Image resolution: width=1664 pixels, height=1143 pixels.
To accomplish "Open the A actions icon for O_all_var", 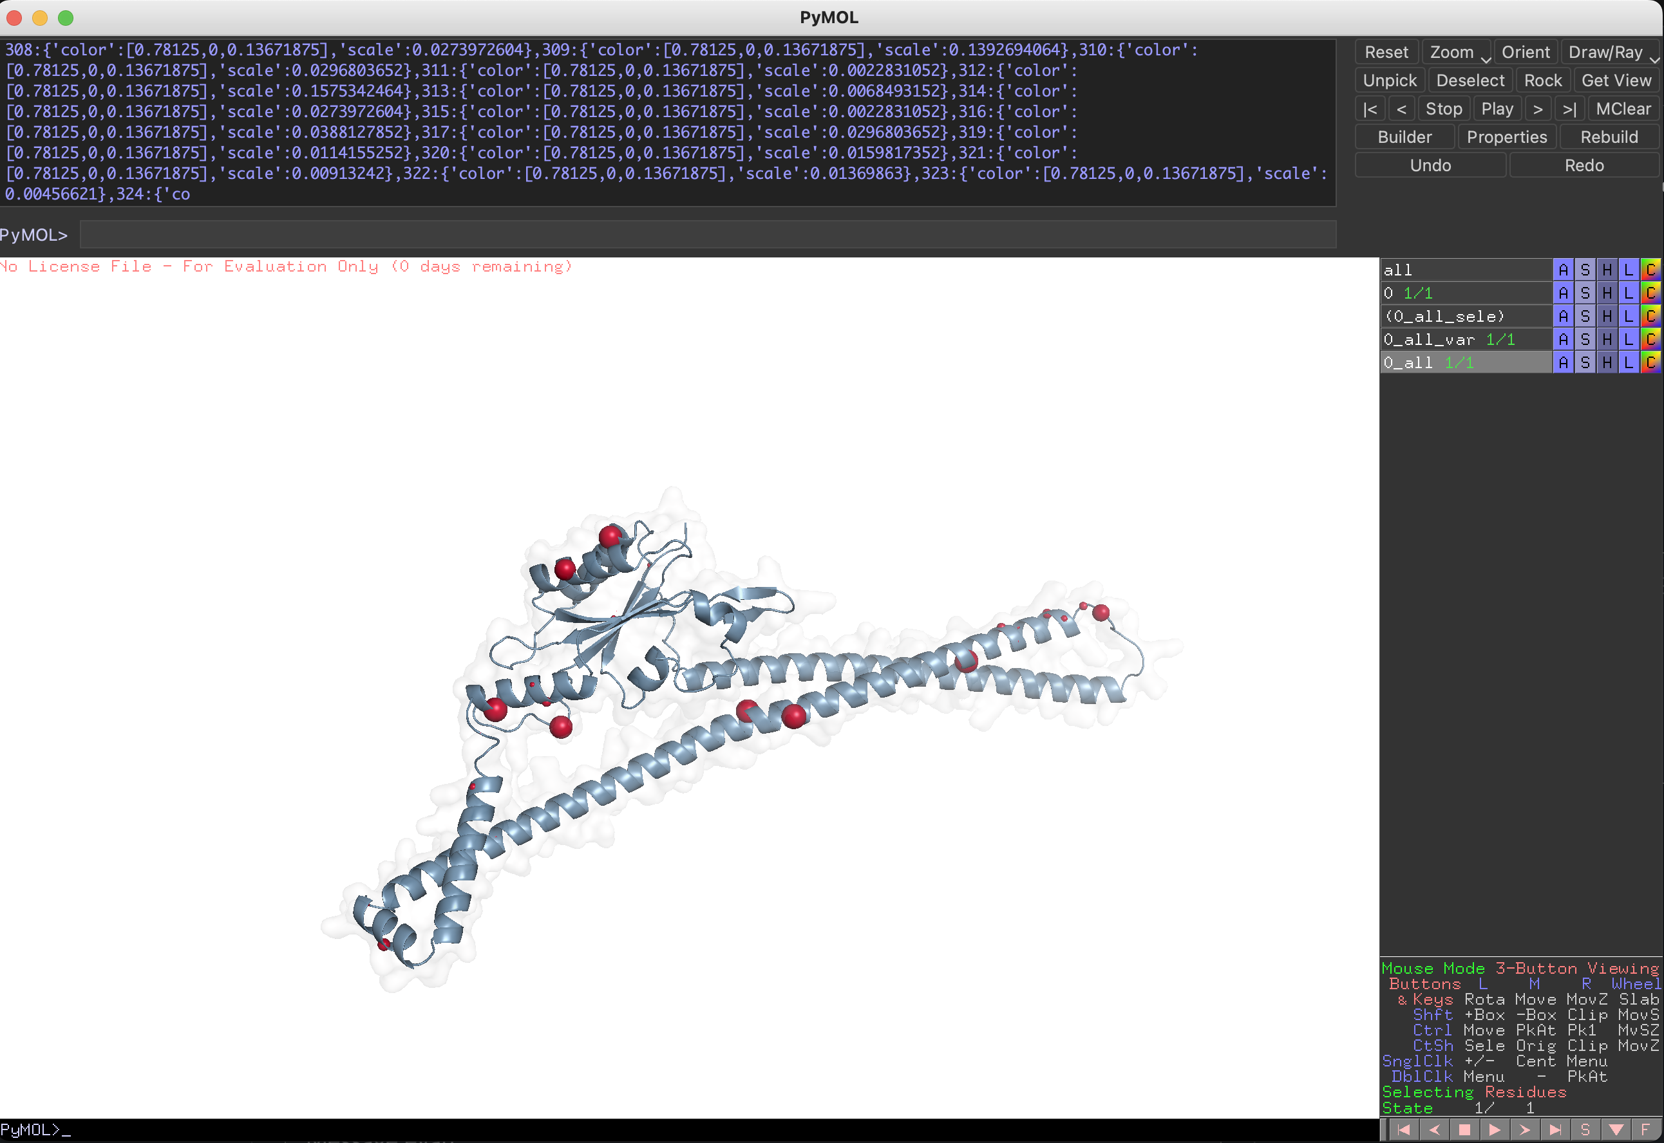I will pos(1563,339).
